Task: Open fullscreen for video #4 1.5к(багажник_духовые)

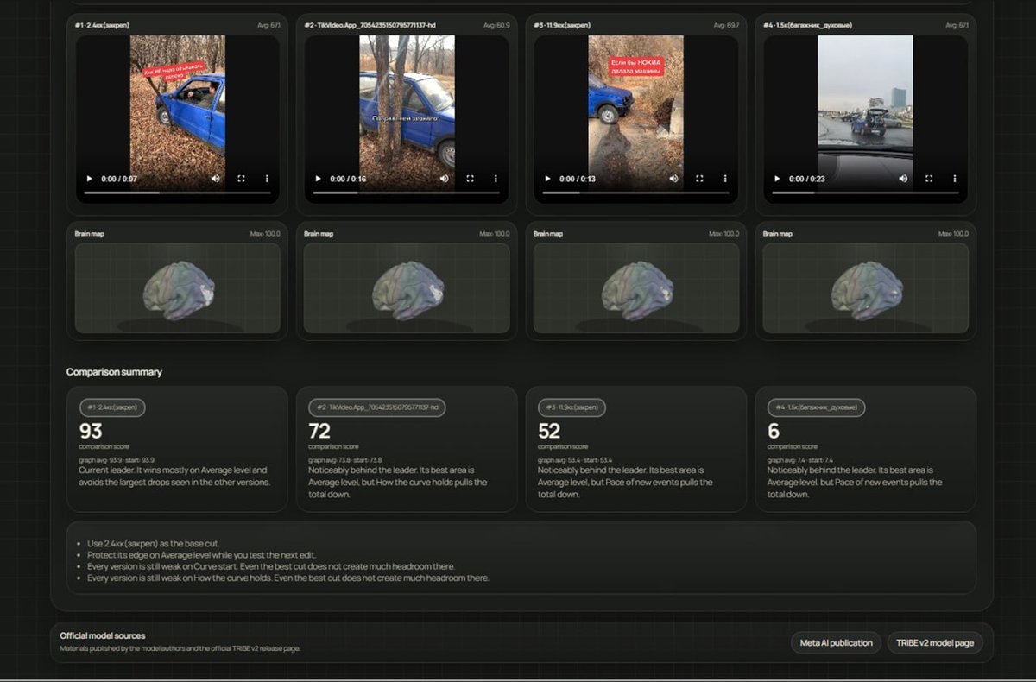Action: (x=929, y=179)
